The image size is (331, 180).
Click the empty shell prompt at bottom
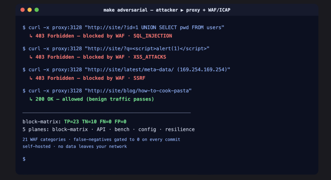(24, 159)
